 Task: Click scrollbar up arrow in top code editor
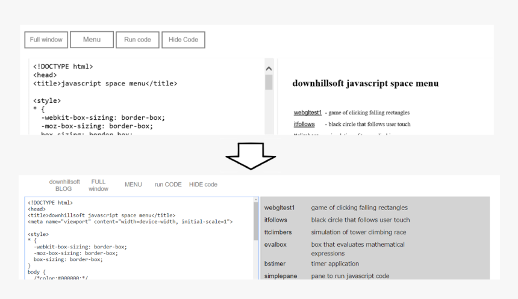[x=269, y=69]
